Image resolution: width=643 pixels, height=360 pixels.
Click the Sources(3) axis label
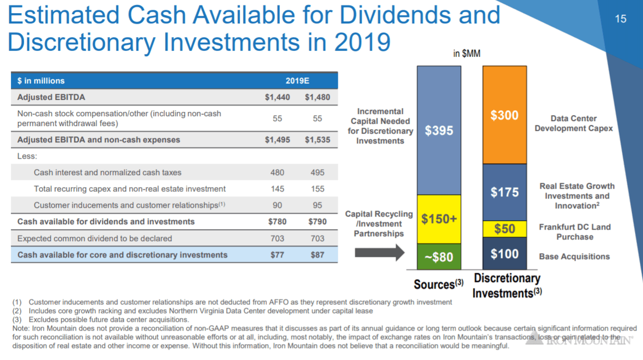438,284
